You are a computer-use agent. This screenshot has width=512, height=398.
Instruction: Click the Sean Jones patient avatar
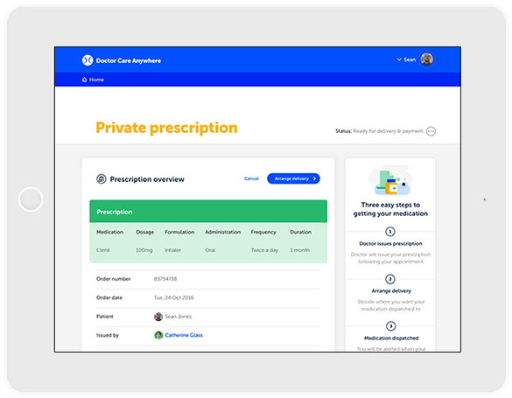tap(158, 317)
